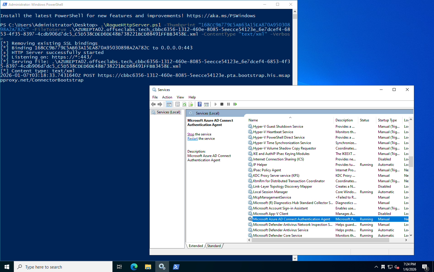Switch to the Standard tab
The image size is (434, 272).
(214, 246)
